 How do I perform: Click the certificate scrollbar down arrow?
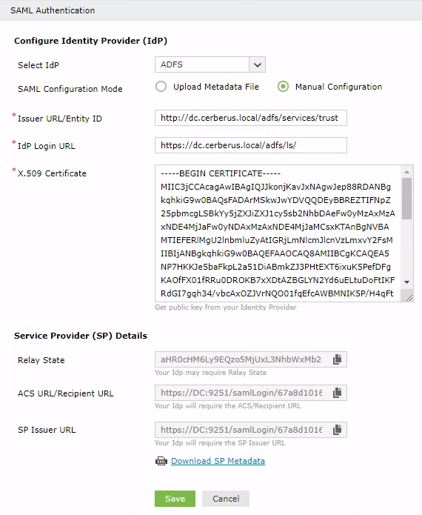(407, 282)
